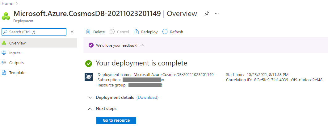Click the (Download) link
The height and width of the screenshot is (130, 328).
147,97
